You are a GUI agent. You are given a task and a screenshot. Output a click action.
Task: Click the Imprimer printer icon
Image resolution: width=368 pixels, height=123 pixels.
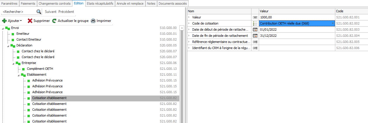pos(93,21)
